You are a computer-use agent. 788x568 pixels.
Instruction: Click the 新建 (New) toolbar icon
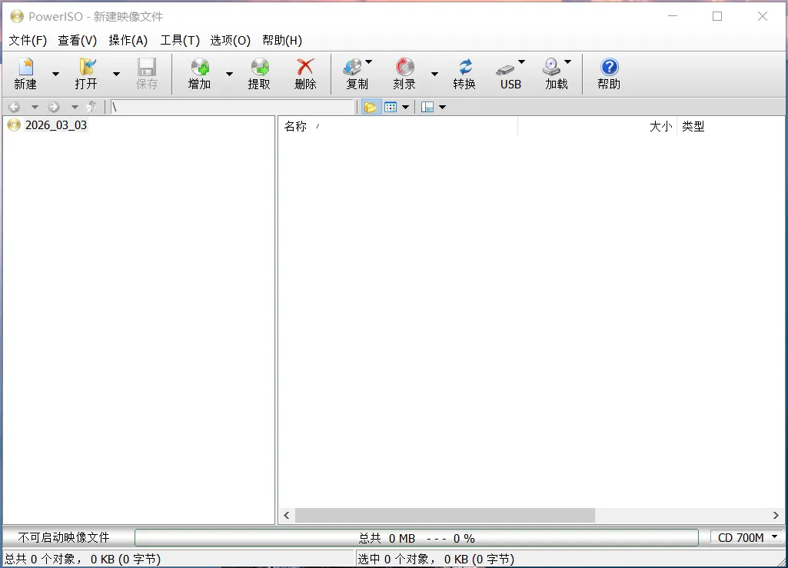[25, 74]
